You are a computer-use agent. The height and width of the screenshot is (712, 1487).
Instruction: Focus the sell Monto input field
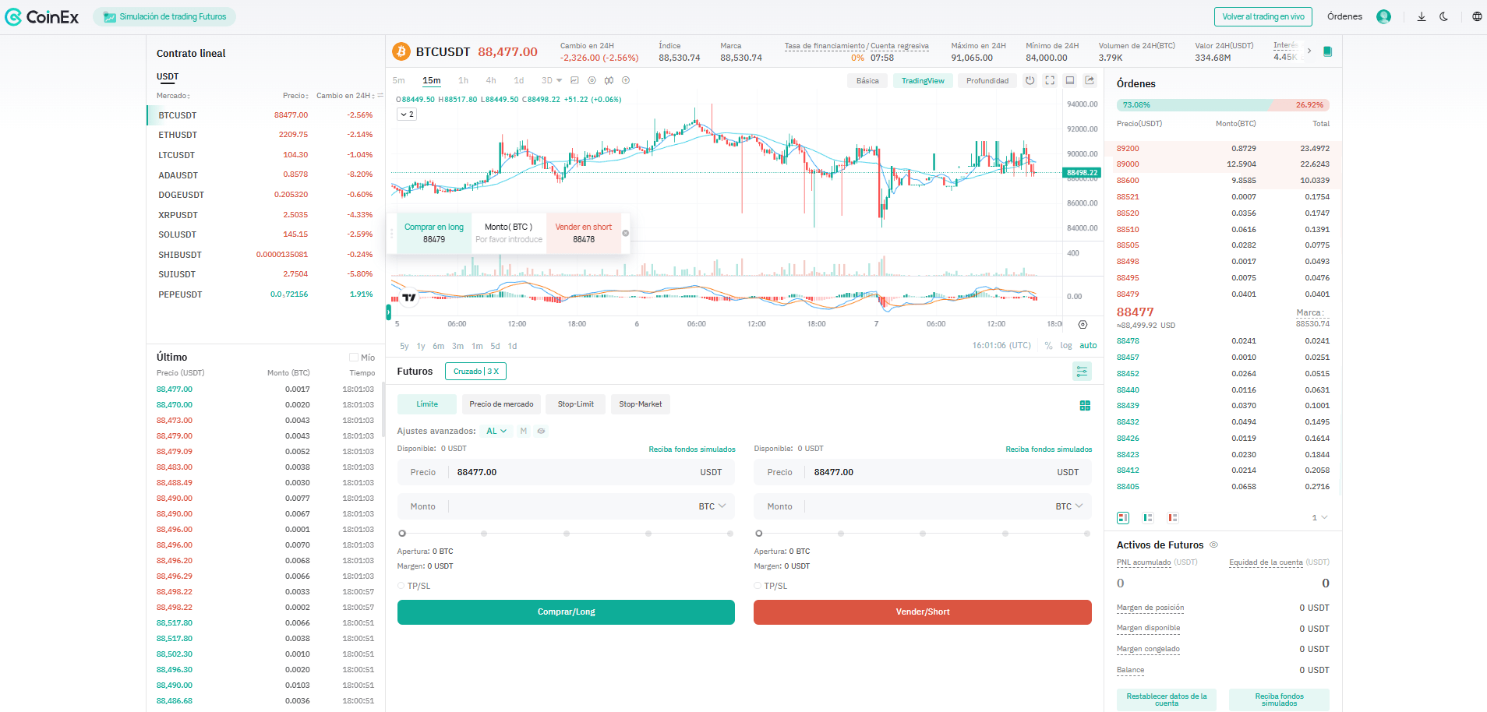pos(923,506)
